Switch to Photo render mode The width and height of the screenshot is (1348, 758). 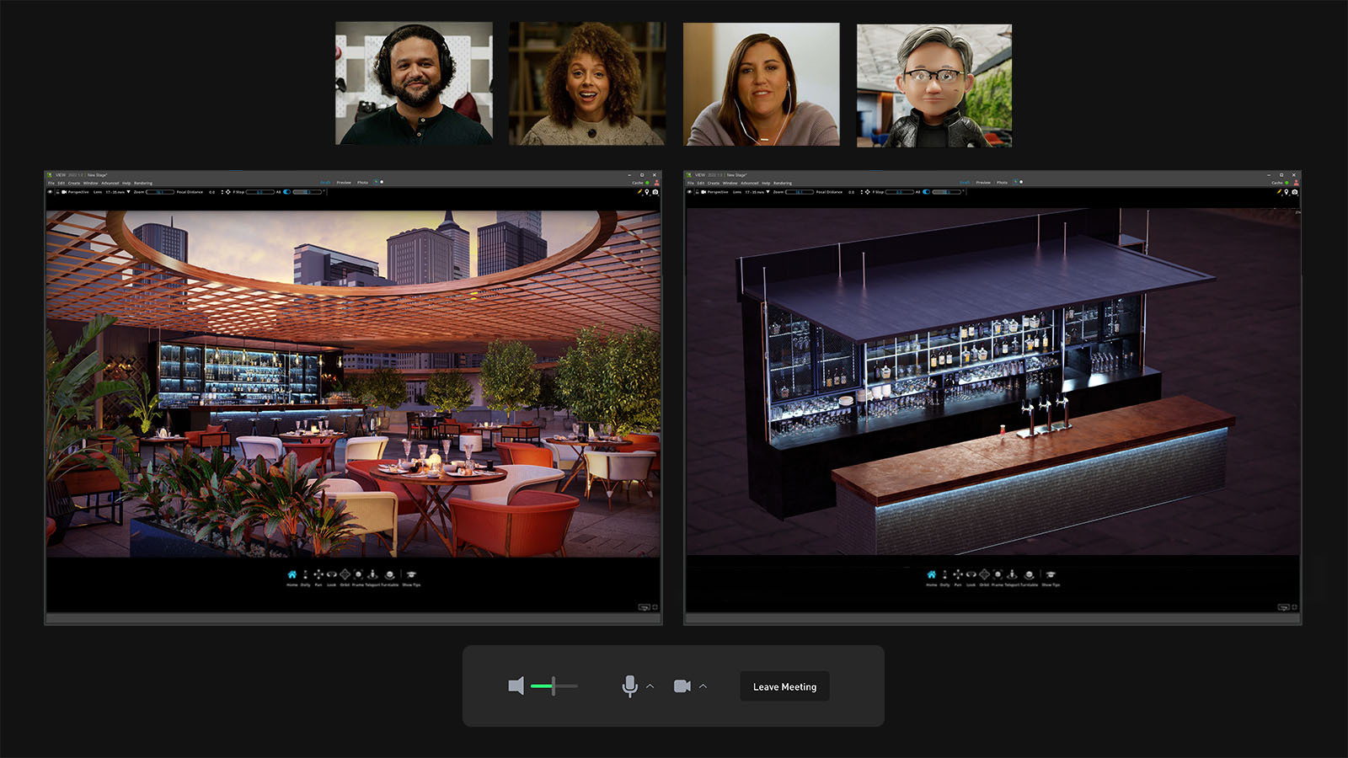coord(362,183)
